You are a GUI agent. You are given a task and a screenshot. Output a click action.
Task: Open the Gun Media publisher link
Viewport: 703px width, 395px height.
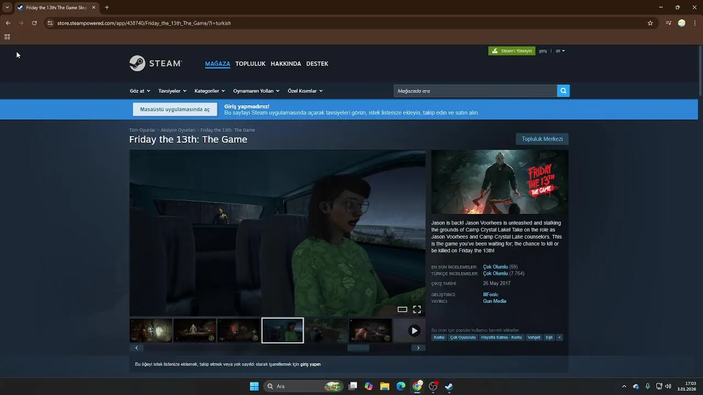[x=494, y=301]
